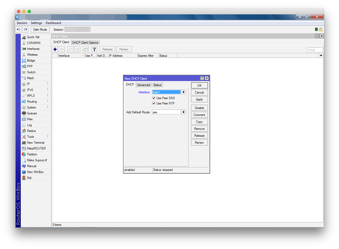Click the Find search field
Screen dimensions: 339x249
315,50
